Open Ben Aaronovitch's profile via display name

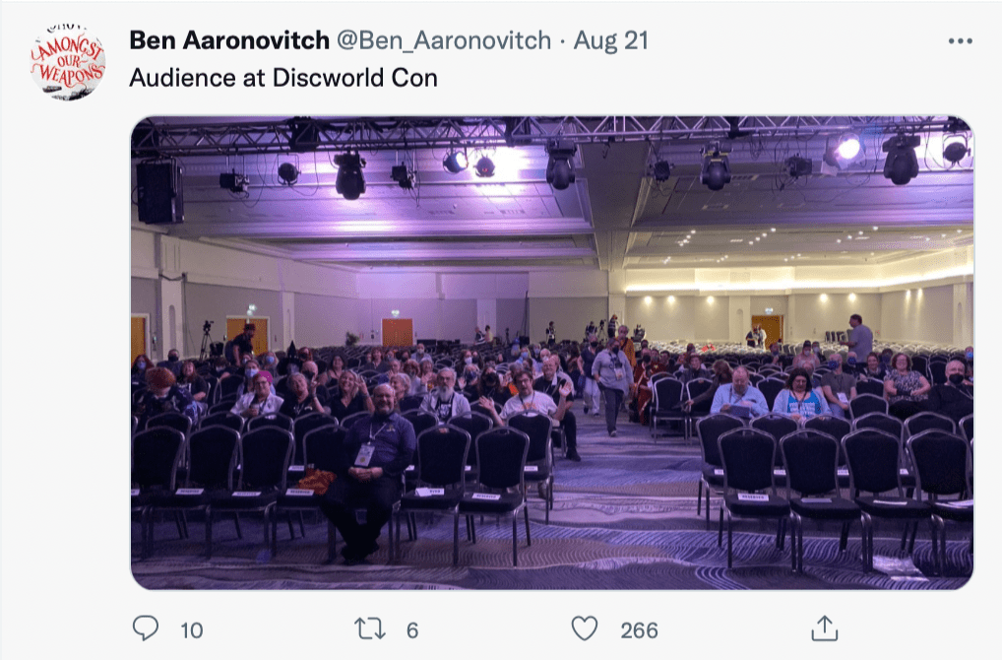point(229,40)
